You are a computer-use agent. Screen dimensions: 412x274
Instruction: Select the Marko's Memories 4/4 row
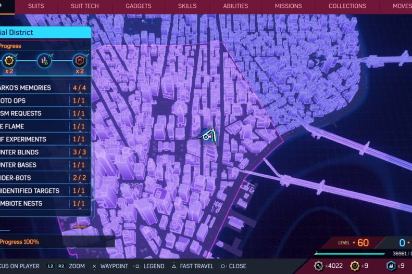[45, 88]
